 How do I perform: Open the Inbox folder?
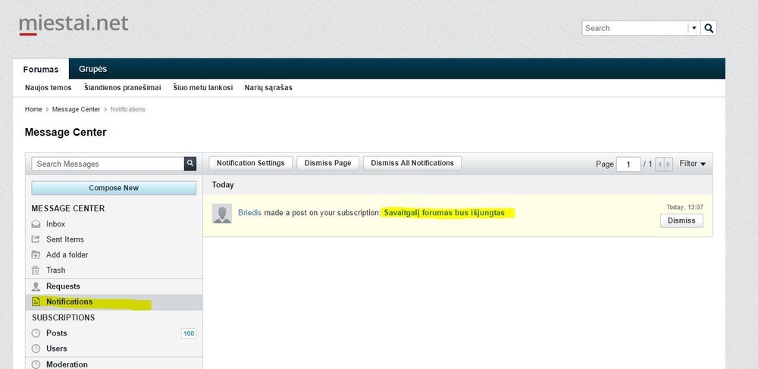pos(55,224)
